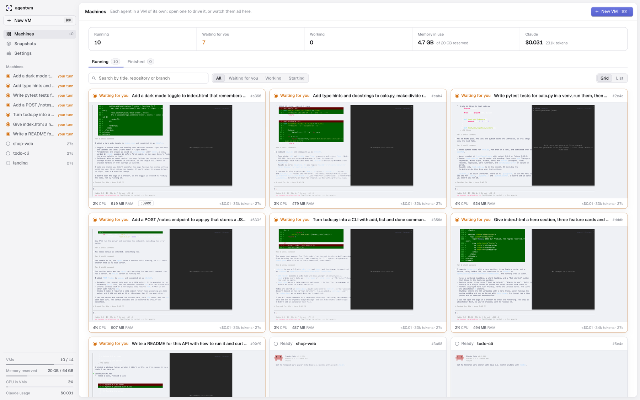
Task: Click the Waiting for you count 7
Action: pyautogui.click(x=204, y=43)
